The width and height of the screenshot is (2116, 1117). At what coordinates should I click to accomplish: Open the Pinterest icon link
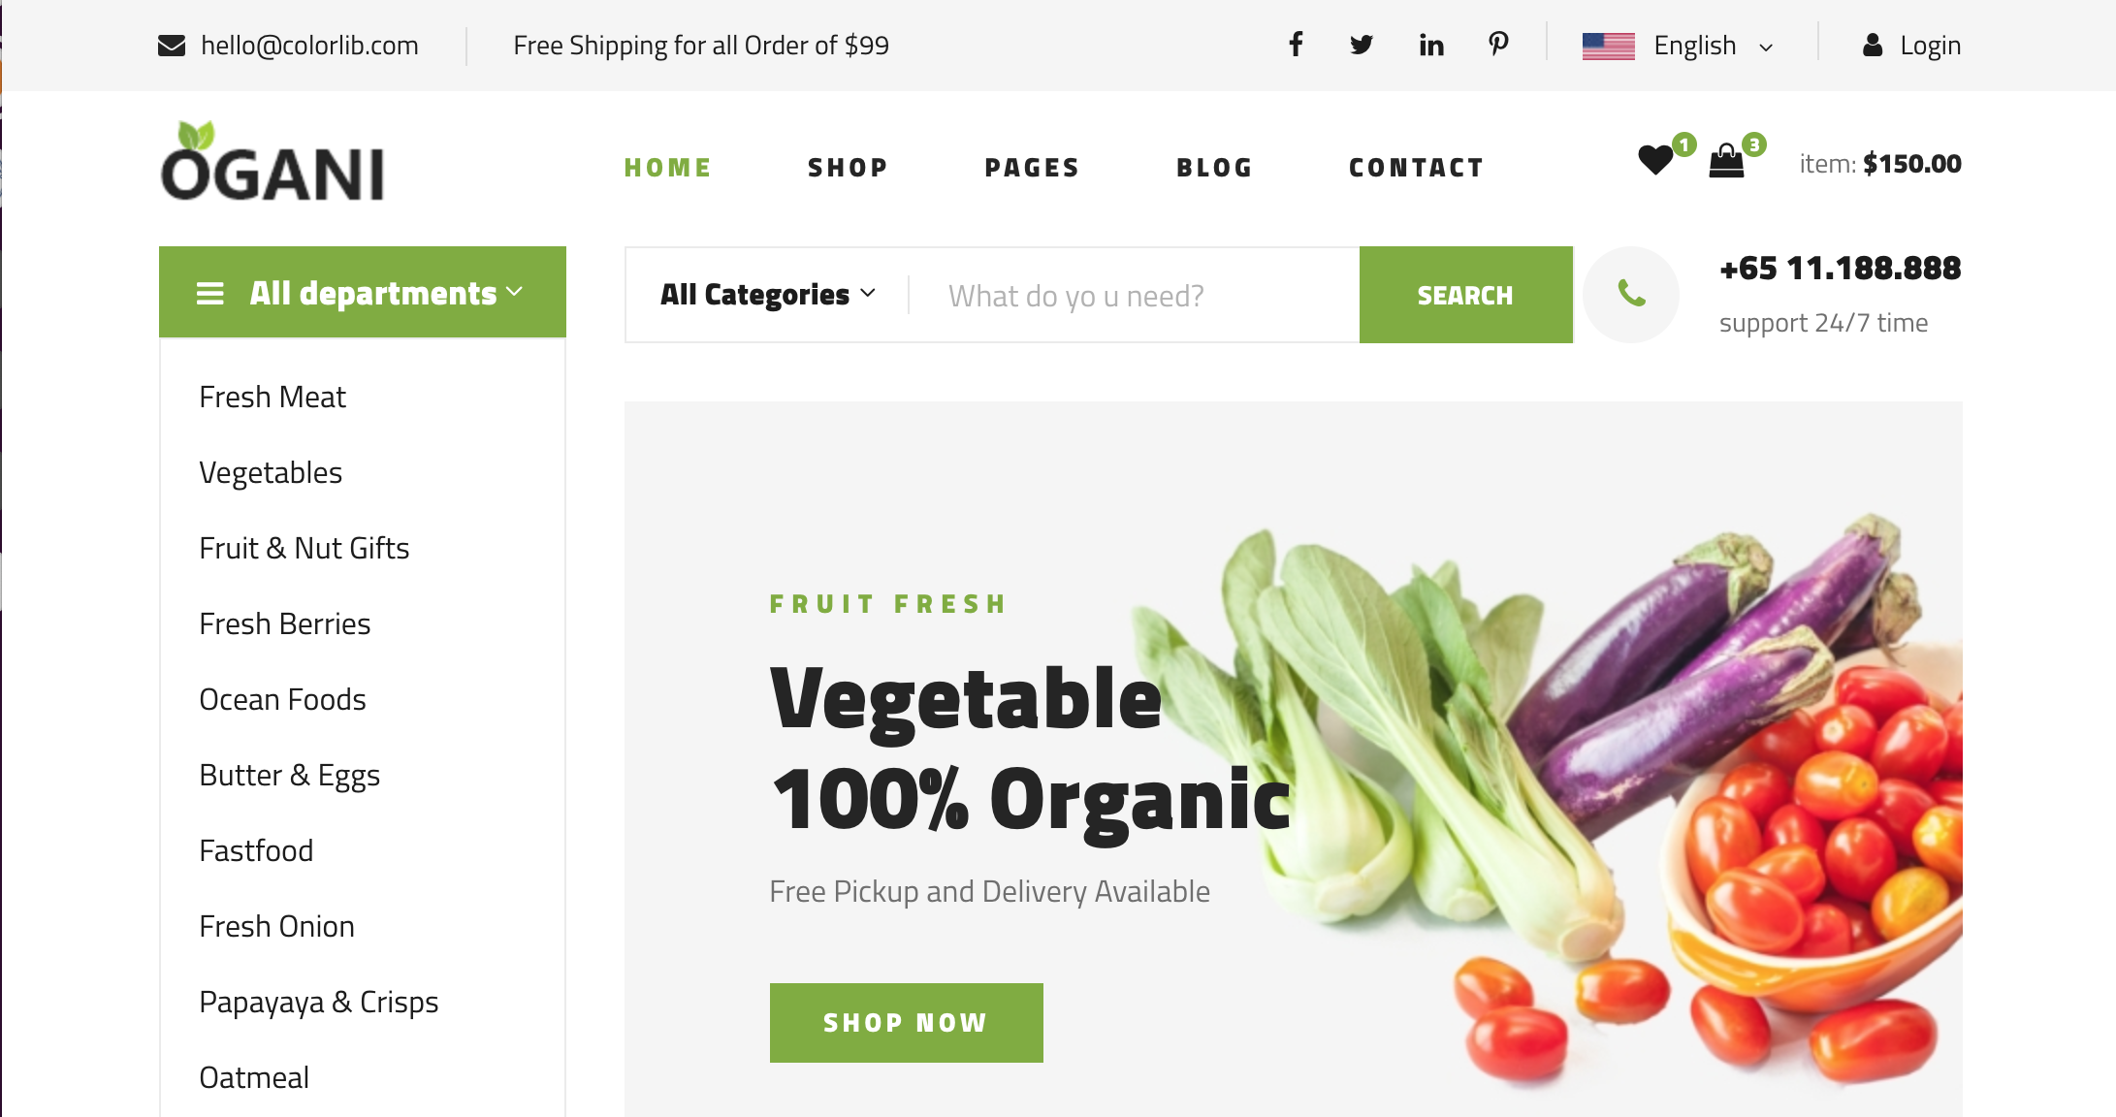(1498, 45)
